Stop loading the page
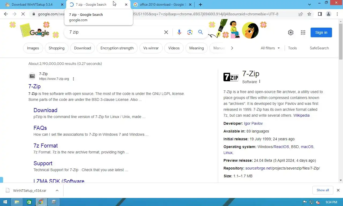This screenshot has height=206, width=343. pyautogui.click(x=23, y=14)
